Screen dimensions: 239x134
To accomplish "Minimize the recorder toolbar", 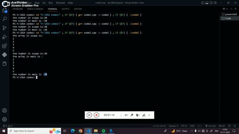I will coord(149,115).
